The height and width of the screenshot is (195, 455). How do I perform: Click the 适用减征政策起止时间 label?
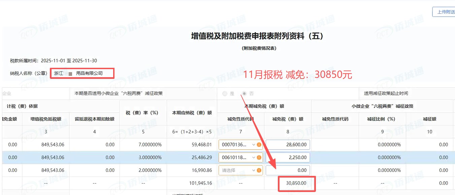coord(386,93)
